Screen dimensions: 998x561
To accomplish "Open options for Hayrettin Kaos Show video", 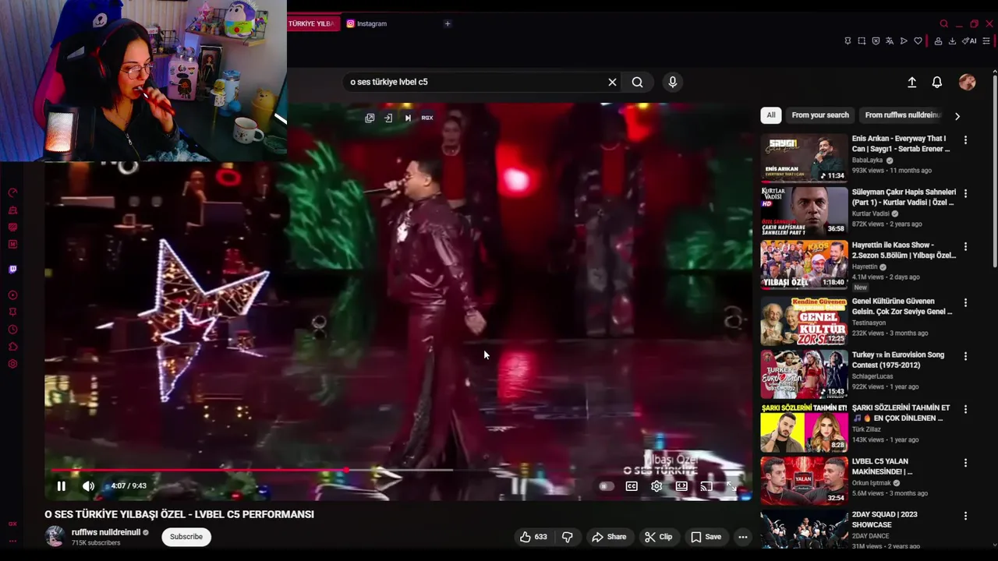I will [965, 246].
